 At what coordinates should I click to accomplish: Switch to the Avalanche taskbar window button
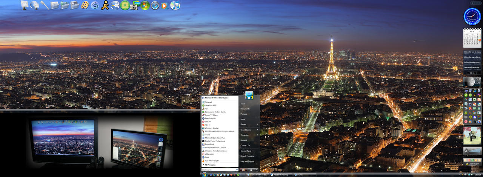(x=258, y=175)
